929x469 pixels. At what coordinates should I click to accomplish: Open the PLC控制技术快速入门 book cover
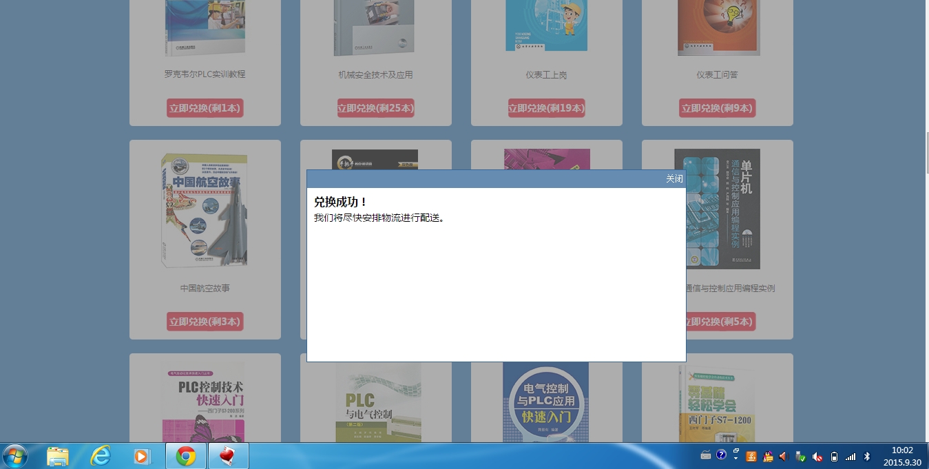[203, 402]
